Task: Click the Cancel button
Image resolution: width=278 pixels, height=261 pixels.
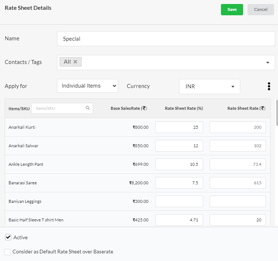Action: point(261,9)
